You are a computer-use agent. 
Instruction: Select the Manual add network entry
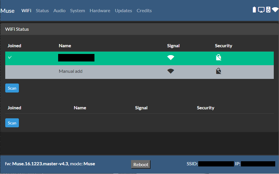point(139,72)
